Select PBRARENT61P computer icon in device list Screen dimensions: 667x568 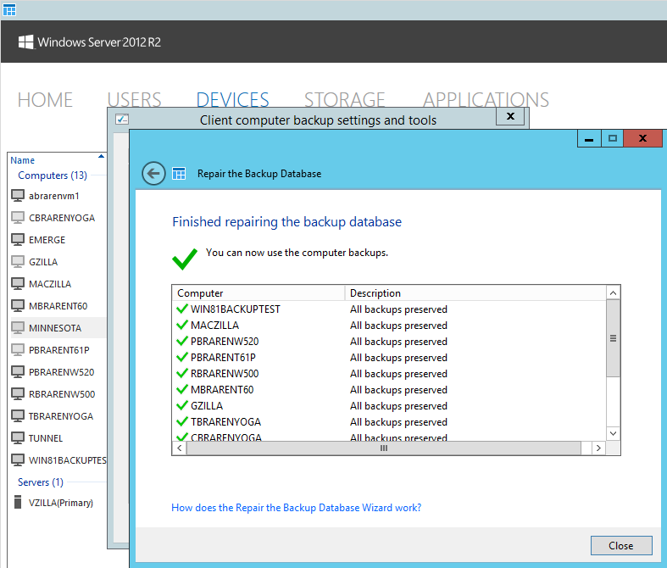(x=18, y=350)
